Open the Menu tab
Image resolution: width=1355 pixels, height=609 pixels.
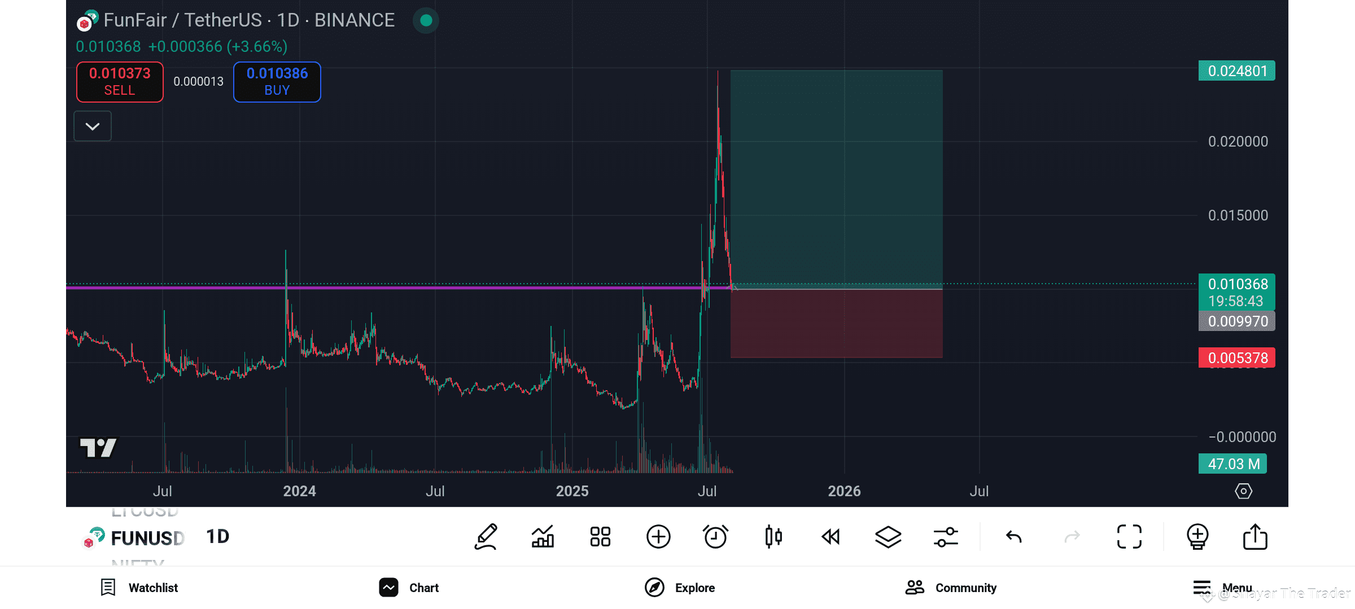pos(1222,588)
